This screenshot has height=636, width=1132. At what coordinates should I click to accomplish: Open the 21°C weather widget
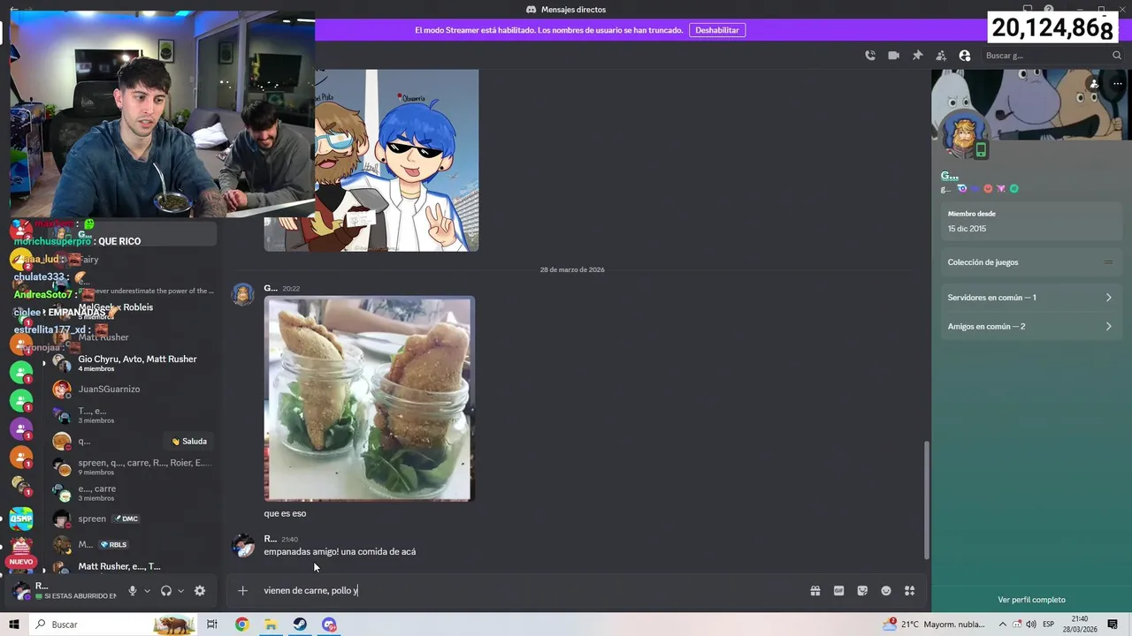pyautogui.click(x=935, y=625)
